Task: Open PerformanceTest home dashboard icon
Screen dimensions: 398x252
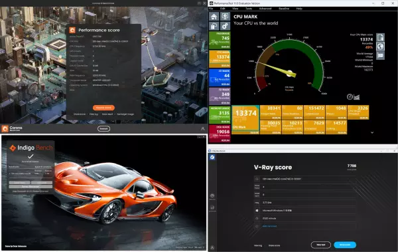Action: pos(214,17)
